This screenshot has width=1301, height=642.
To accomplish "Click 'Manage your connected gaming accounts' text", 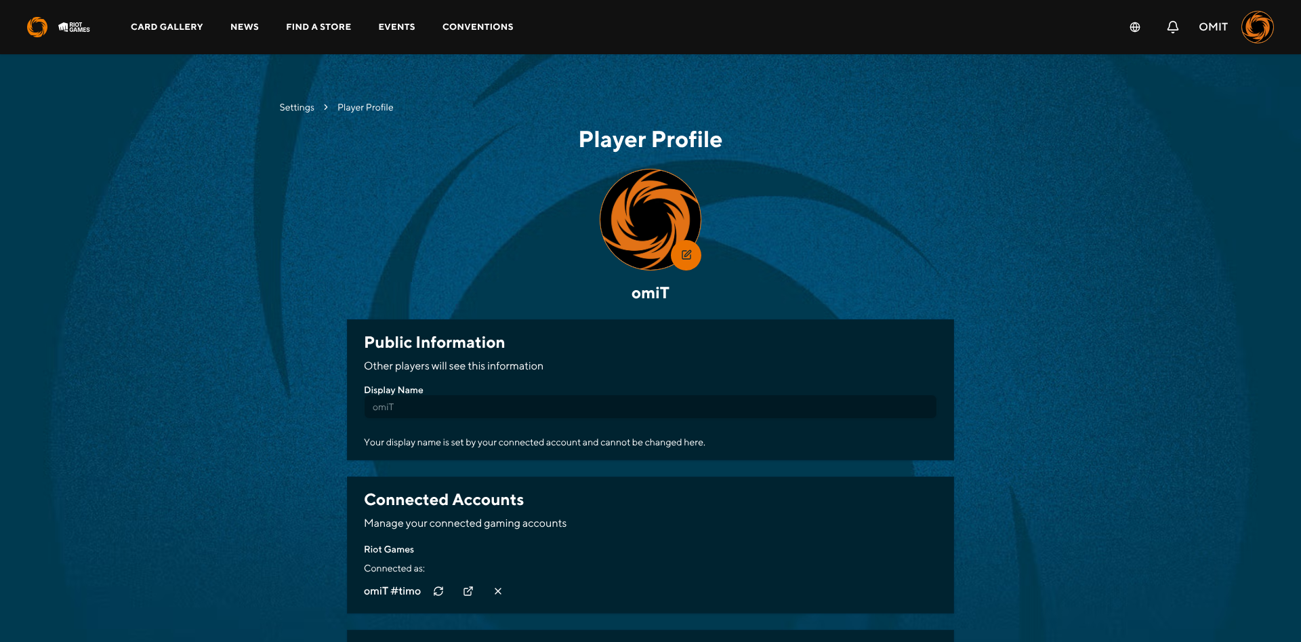I will [x=465, y=523].
